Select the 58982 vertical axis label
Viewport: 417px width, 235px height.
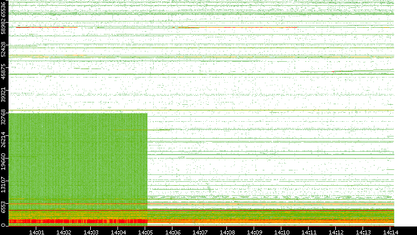pyautogui.click(x=4, y=28)
